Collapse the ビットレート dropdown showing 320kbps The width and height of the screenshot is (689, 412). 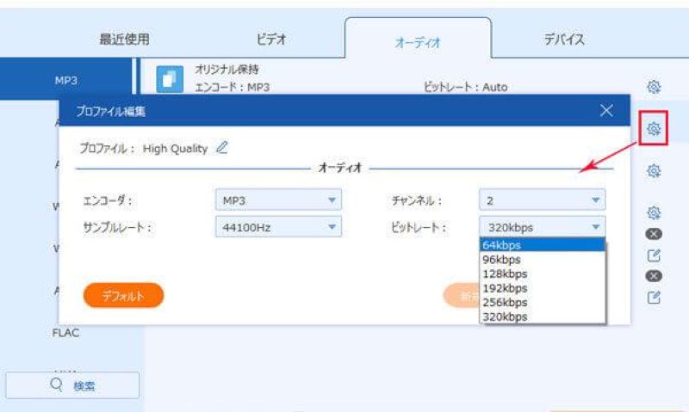pyautogui.click(x=543, y=227)
